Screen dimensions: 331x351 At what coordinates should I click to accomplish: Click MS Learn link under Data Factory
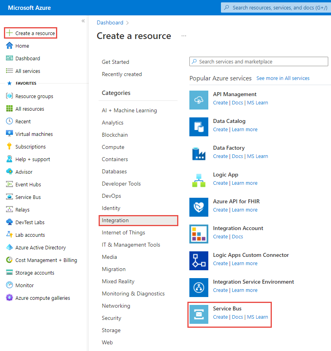point(258,156)
